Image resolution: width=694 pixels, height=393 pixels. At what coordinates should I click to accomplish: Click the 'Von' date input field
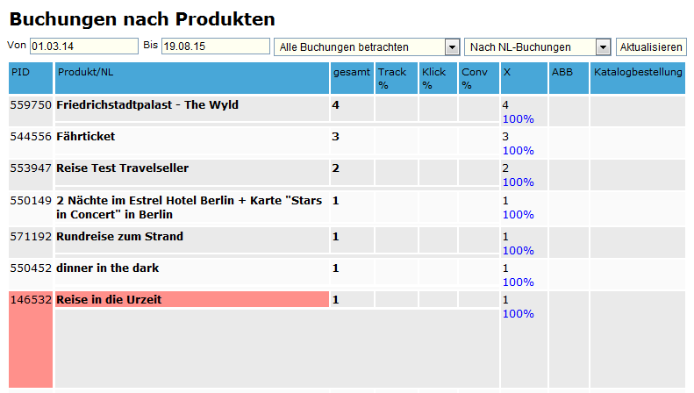click(83, 46)
